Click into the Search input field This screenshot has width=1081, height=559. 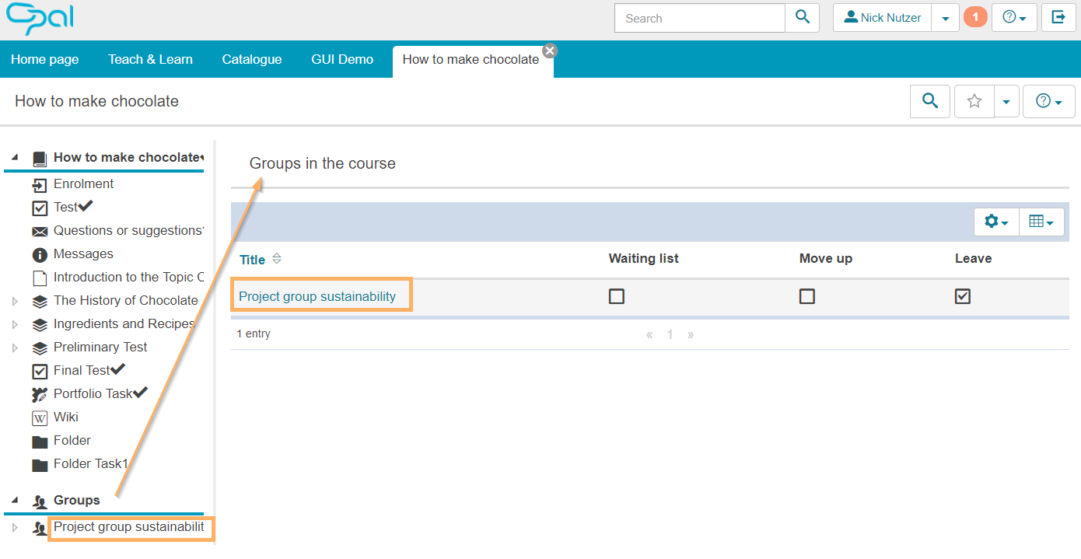coord(699,18)
